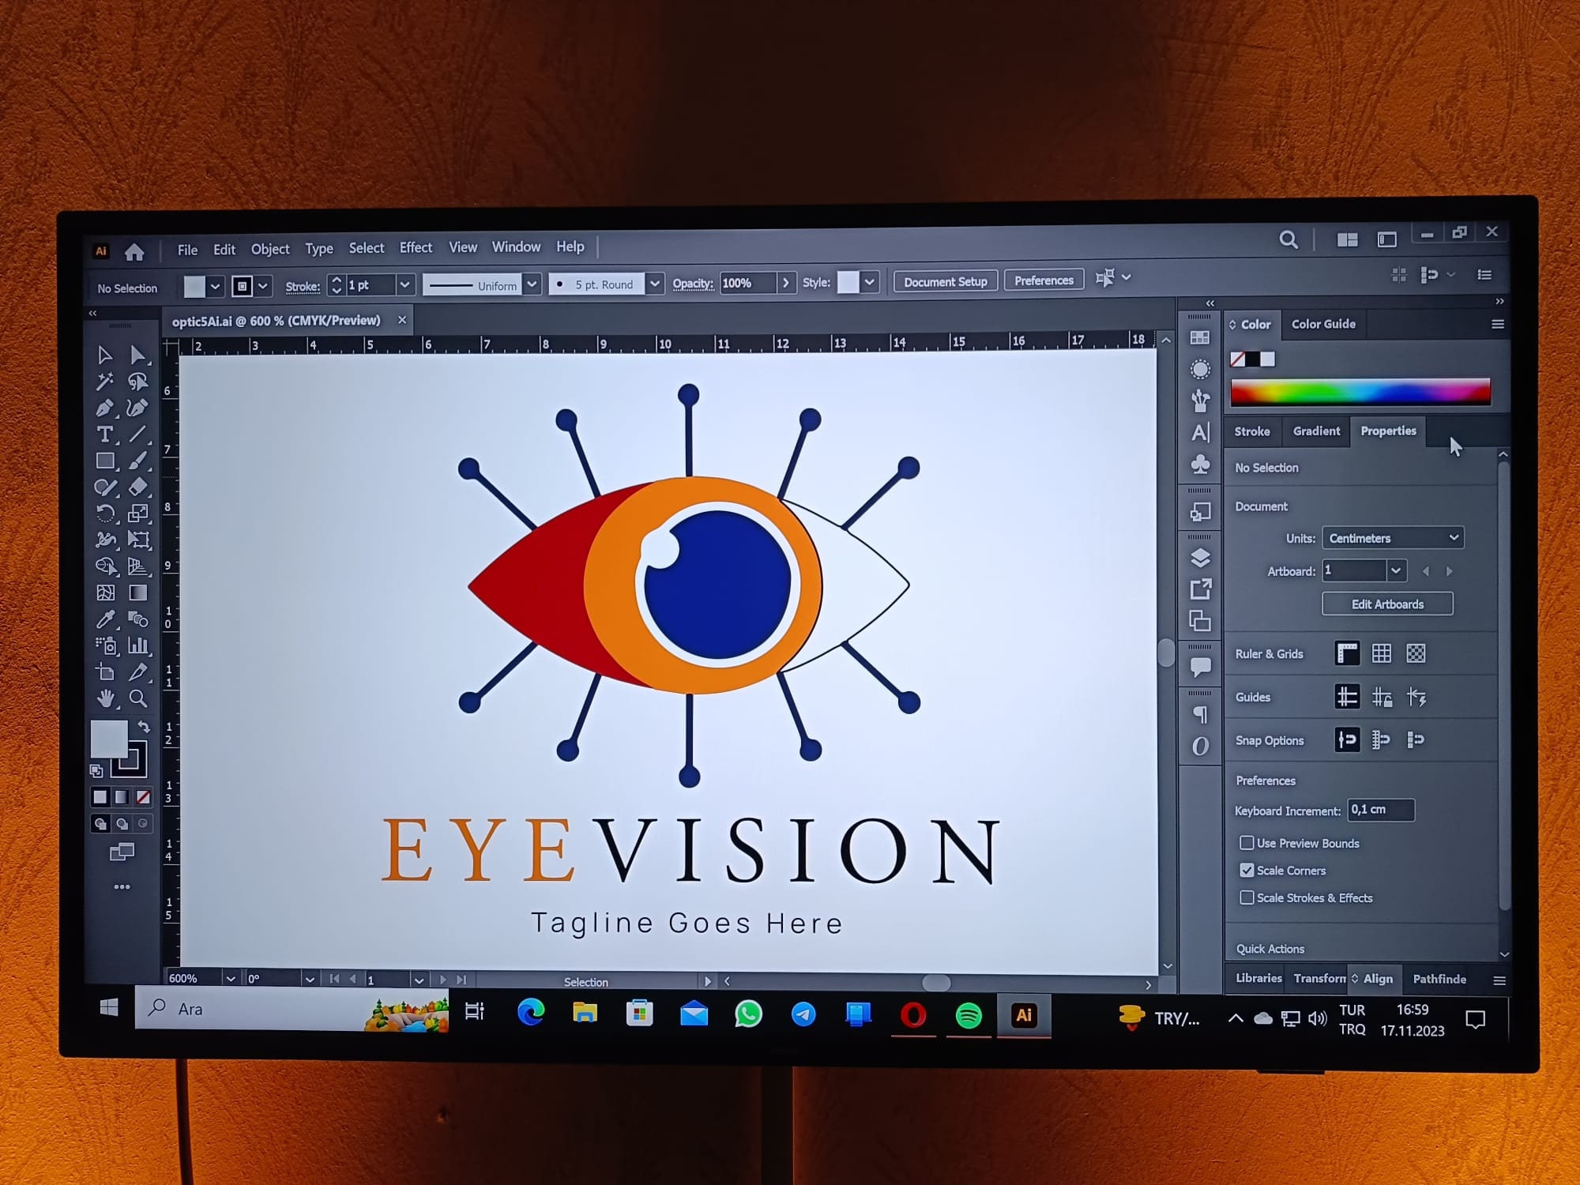Choose the Lasso tool
The width and height of the screenshot is (1580, 1185).
(x=138, y=382)
